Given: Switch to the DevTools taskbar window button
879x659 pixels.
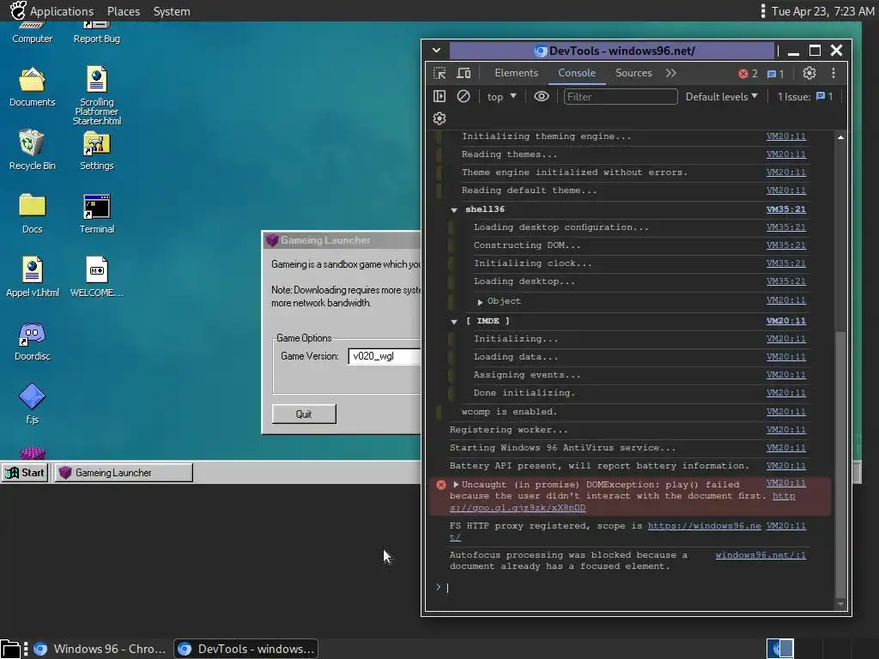Looking at the screenshot, I should (246, 649).
